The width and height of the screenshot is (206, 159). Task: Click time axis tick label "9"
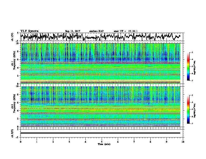click(166, 142)
